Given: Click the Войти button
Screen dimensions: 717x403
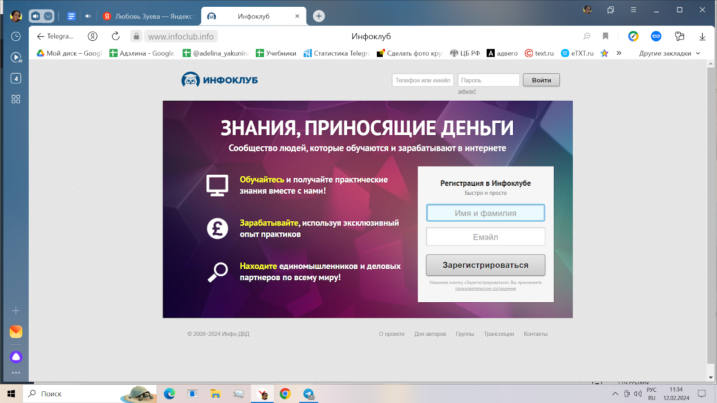Looking at the screenshot, I should [x=541, y=80].
